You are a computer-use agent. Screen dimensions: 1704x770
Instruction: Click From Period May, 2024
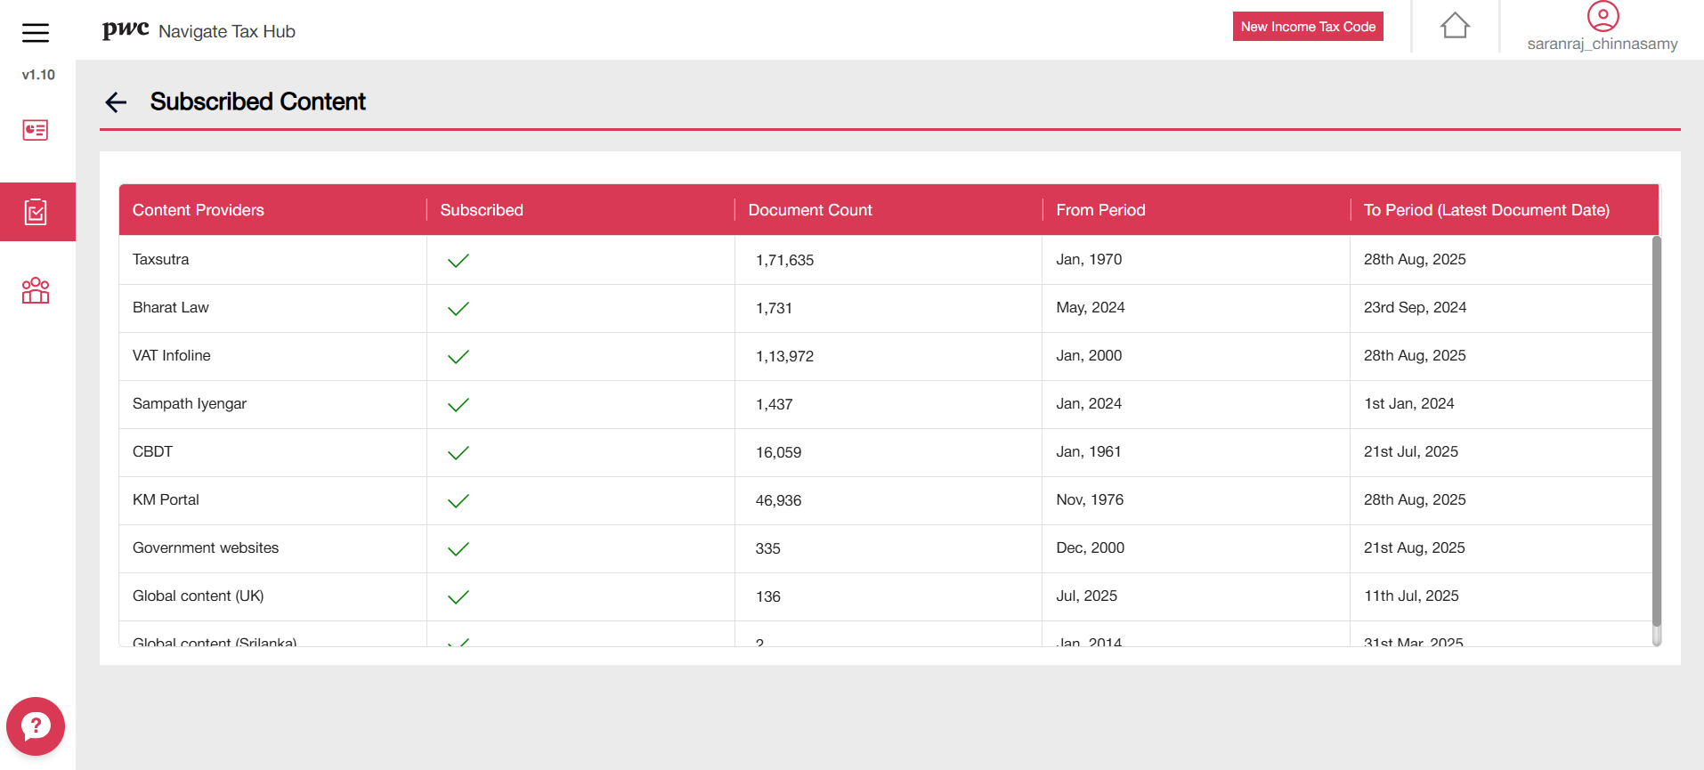coord(1091,307)
